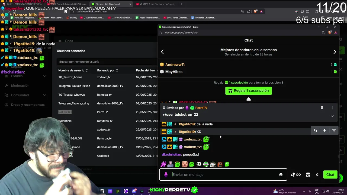Open a new browser tab

click(181, 4)
